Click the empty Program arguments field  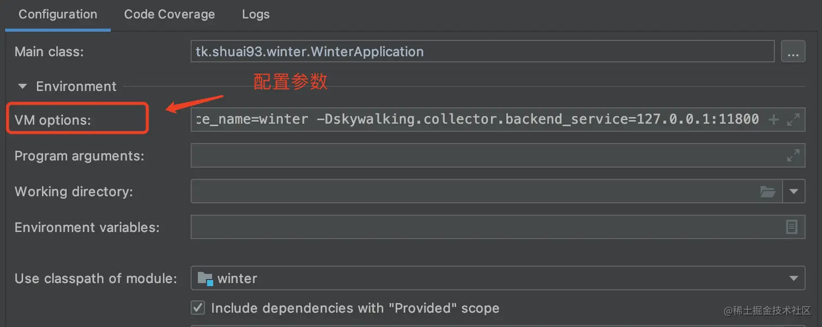tap(435, 155)
